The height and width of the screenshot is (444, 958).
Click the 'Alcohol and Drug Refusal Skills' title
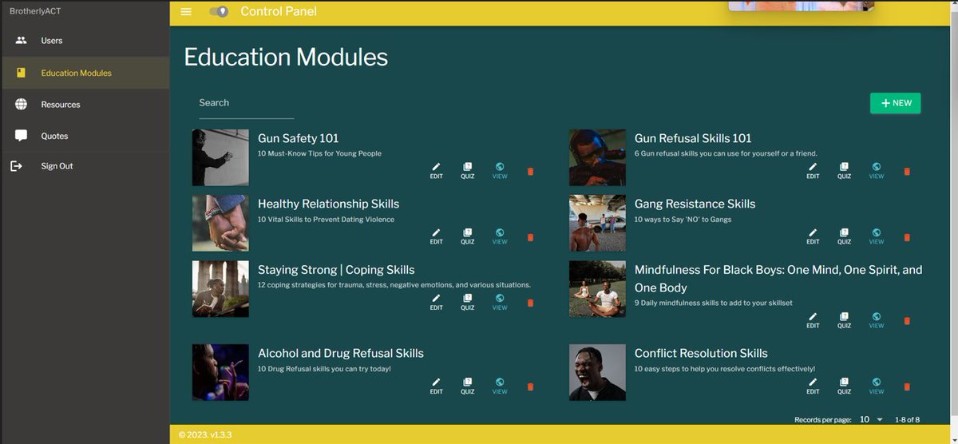(341, 353)
